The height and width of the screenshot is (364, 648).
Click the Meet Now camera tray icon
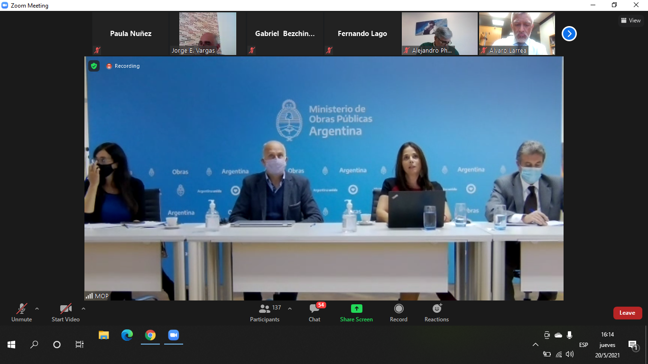(x=547, y=335)
